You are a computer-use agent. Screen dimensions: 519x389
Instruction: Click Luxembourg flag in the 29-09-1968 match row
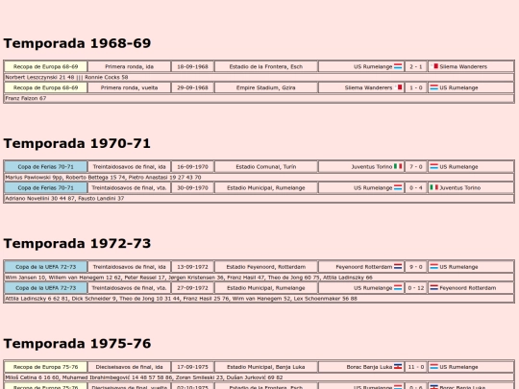433,87
